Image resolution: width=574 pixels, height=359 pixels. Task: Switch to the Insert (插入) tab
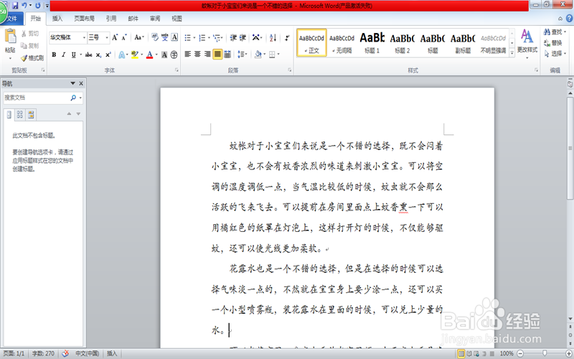click(x=57, y=19)
